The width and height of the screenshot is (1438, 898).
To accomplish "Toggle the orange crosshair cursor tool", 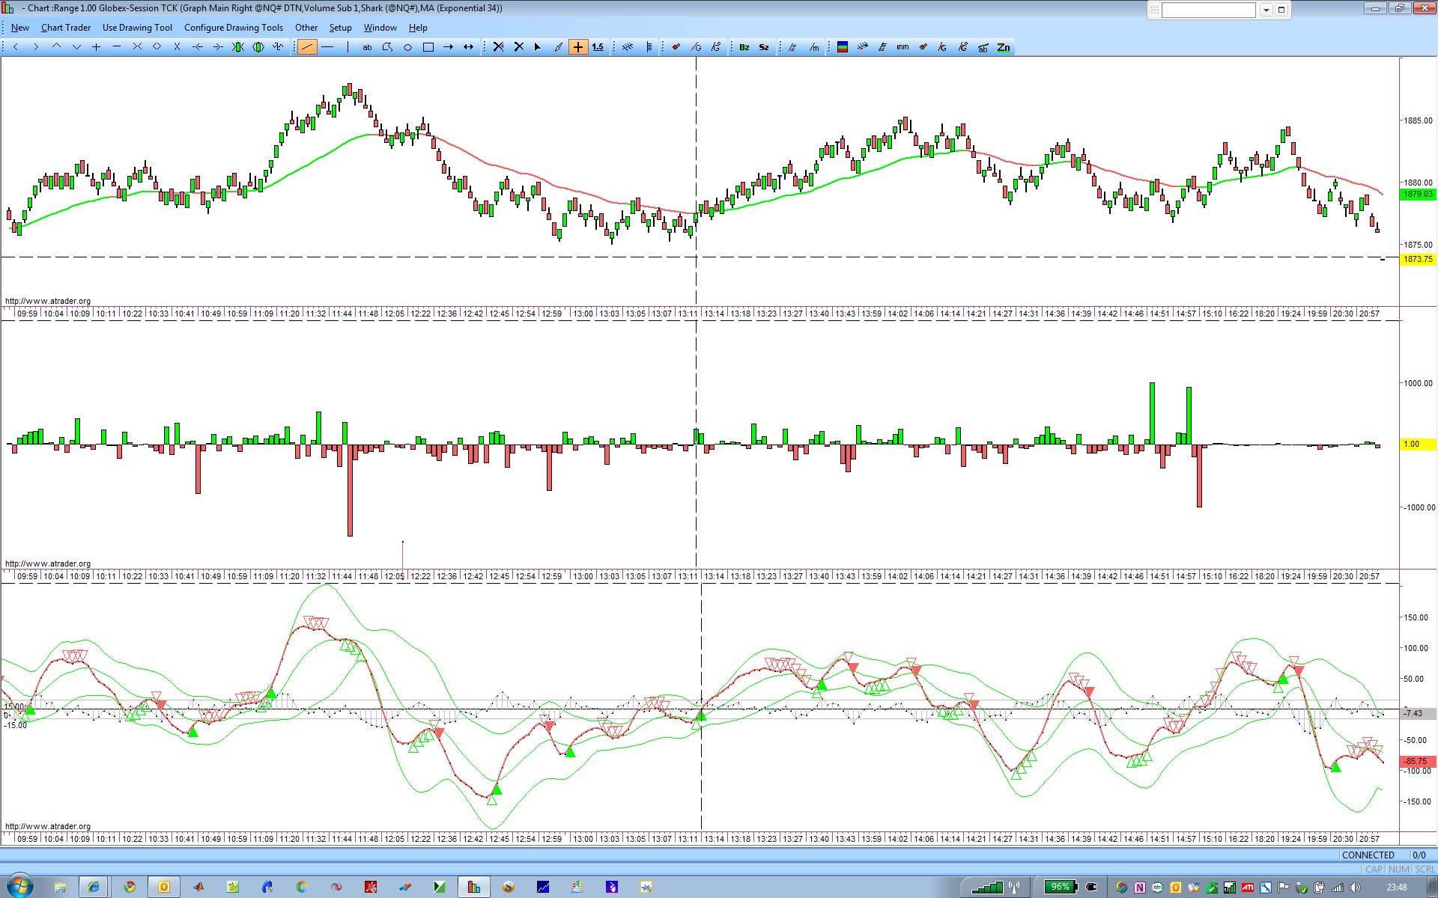I will pyautogui.click(x=578, y=47).
